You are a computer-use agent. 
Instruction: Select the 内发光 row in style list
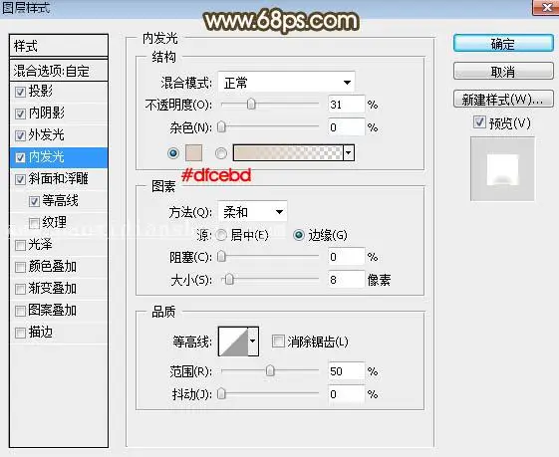59,157
